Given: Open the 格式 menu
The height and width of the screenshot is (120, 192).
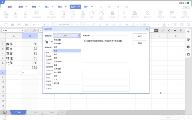Looking at the screenshot, I should coord(60,7).
